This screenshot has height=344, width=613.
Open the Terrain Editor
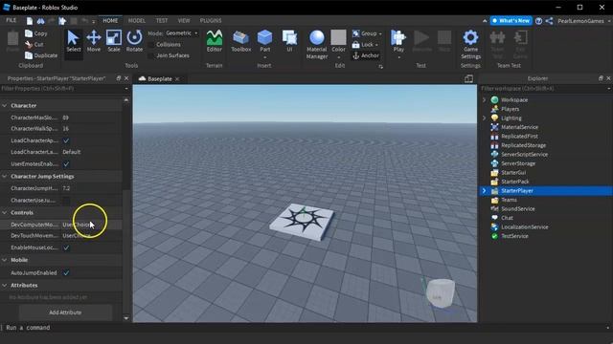[x=215, y=41]
